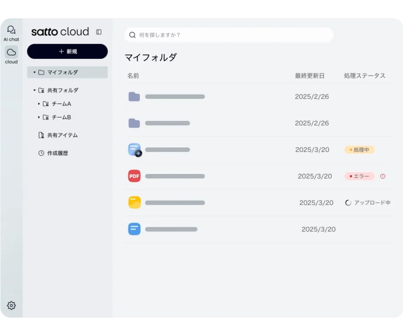Open the first folder icon dated 2025/2/26
This screenshot has width=403, height=336.
point(134,97)
